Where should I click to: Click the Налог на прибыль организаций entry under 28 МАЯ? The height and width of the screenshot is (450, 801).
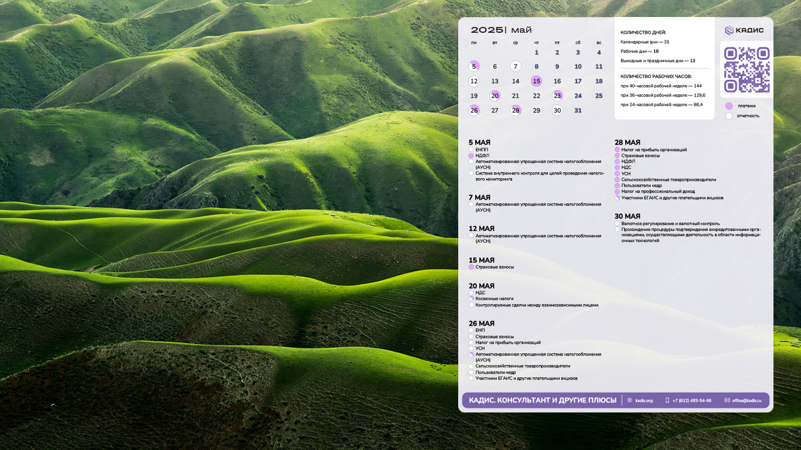[x=654, y=149]
